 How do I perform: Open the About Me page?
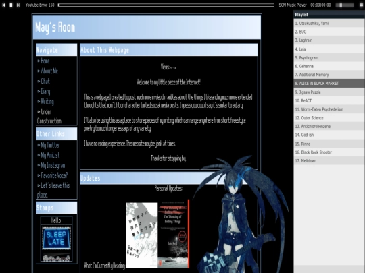pos(49,71)
